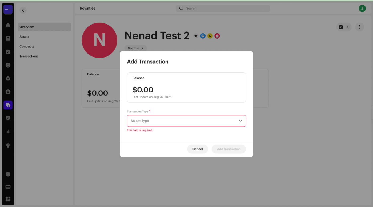Open the apps grid plus icon

(x=8, y=199)
